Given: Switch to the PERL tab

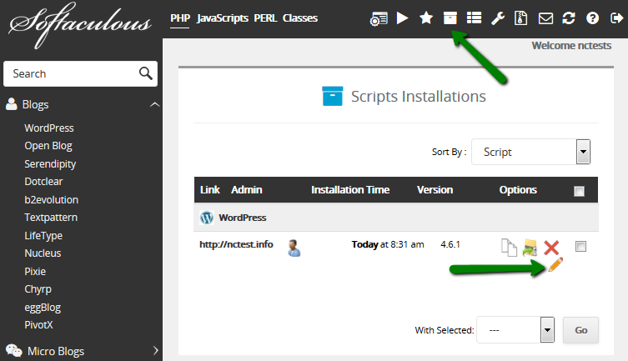Looking at the screenshot, I should point(265,18).
